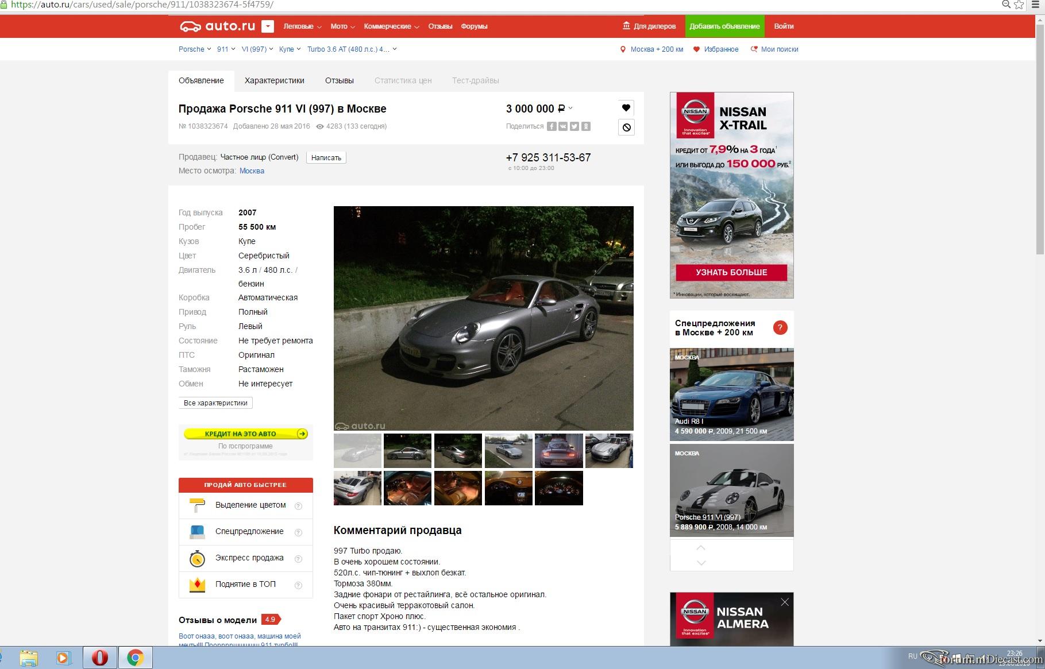This screenshot has height=669, width=1045.
Task: Click the main Porsche photo
Action: (x=484, y=318)
